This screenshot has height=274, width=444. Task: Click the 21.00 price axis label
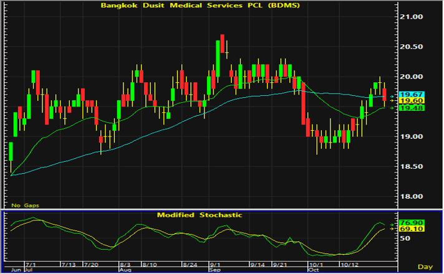click(411, 17)
